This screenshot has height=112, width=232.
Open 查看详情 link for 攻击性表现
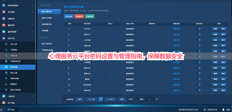click(176, 85)
